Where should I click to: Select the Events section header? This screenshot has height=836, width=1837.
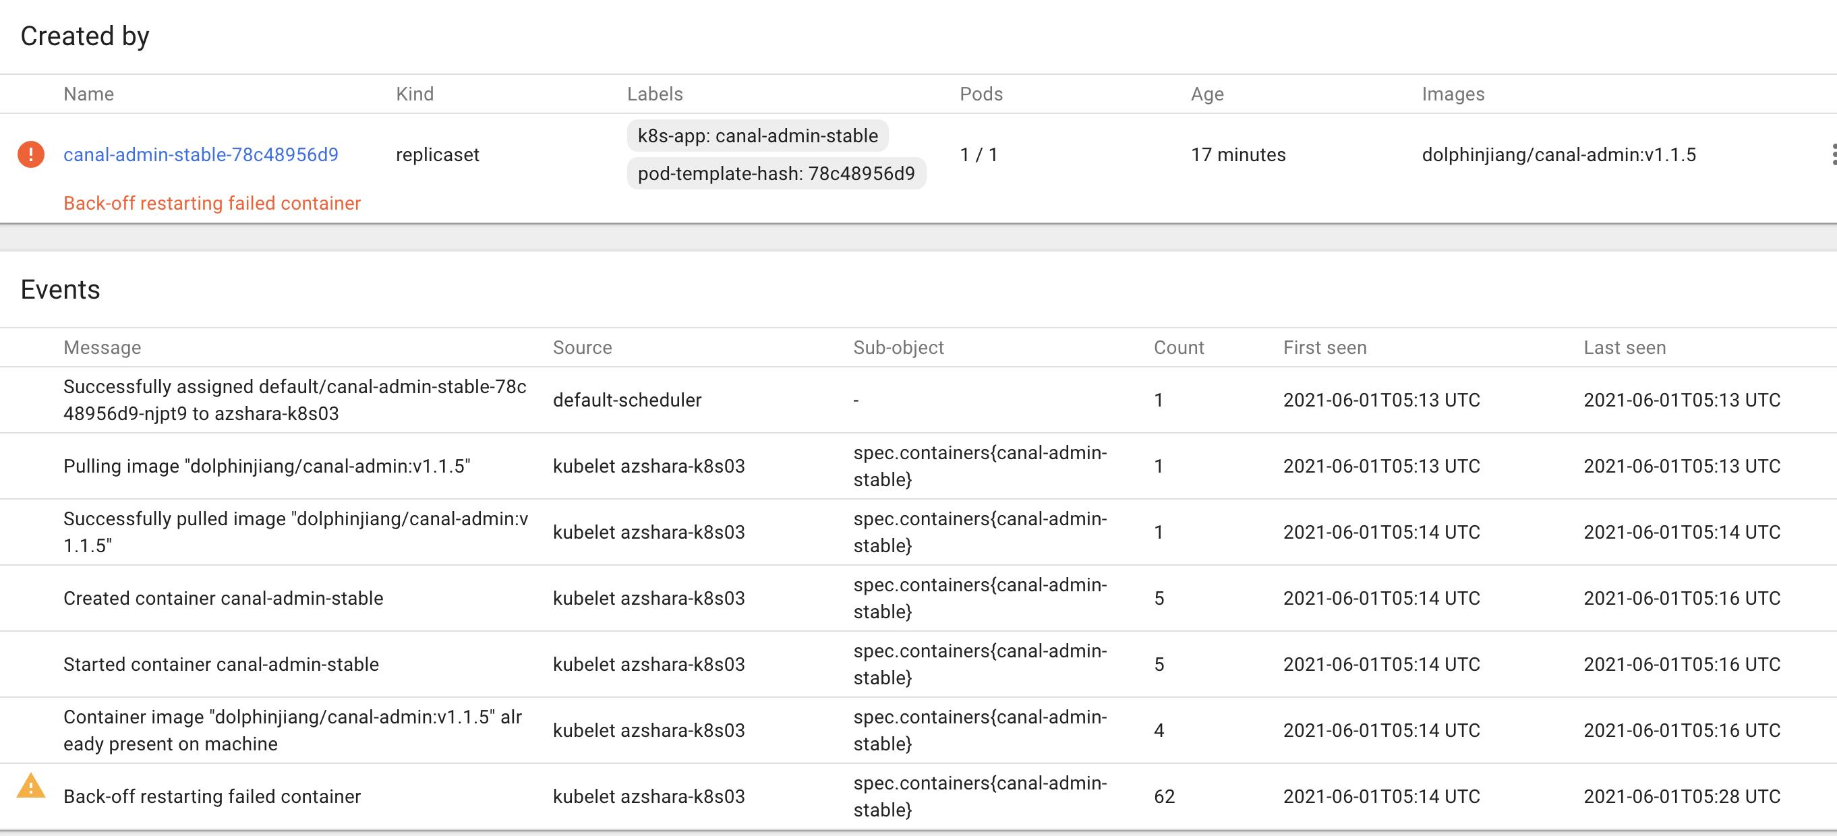pyautogui.click(x=61, y=289)
